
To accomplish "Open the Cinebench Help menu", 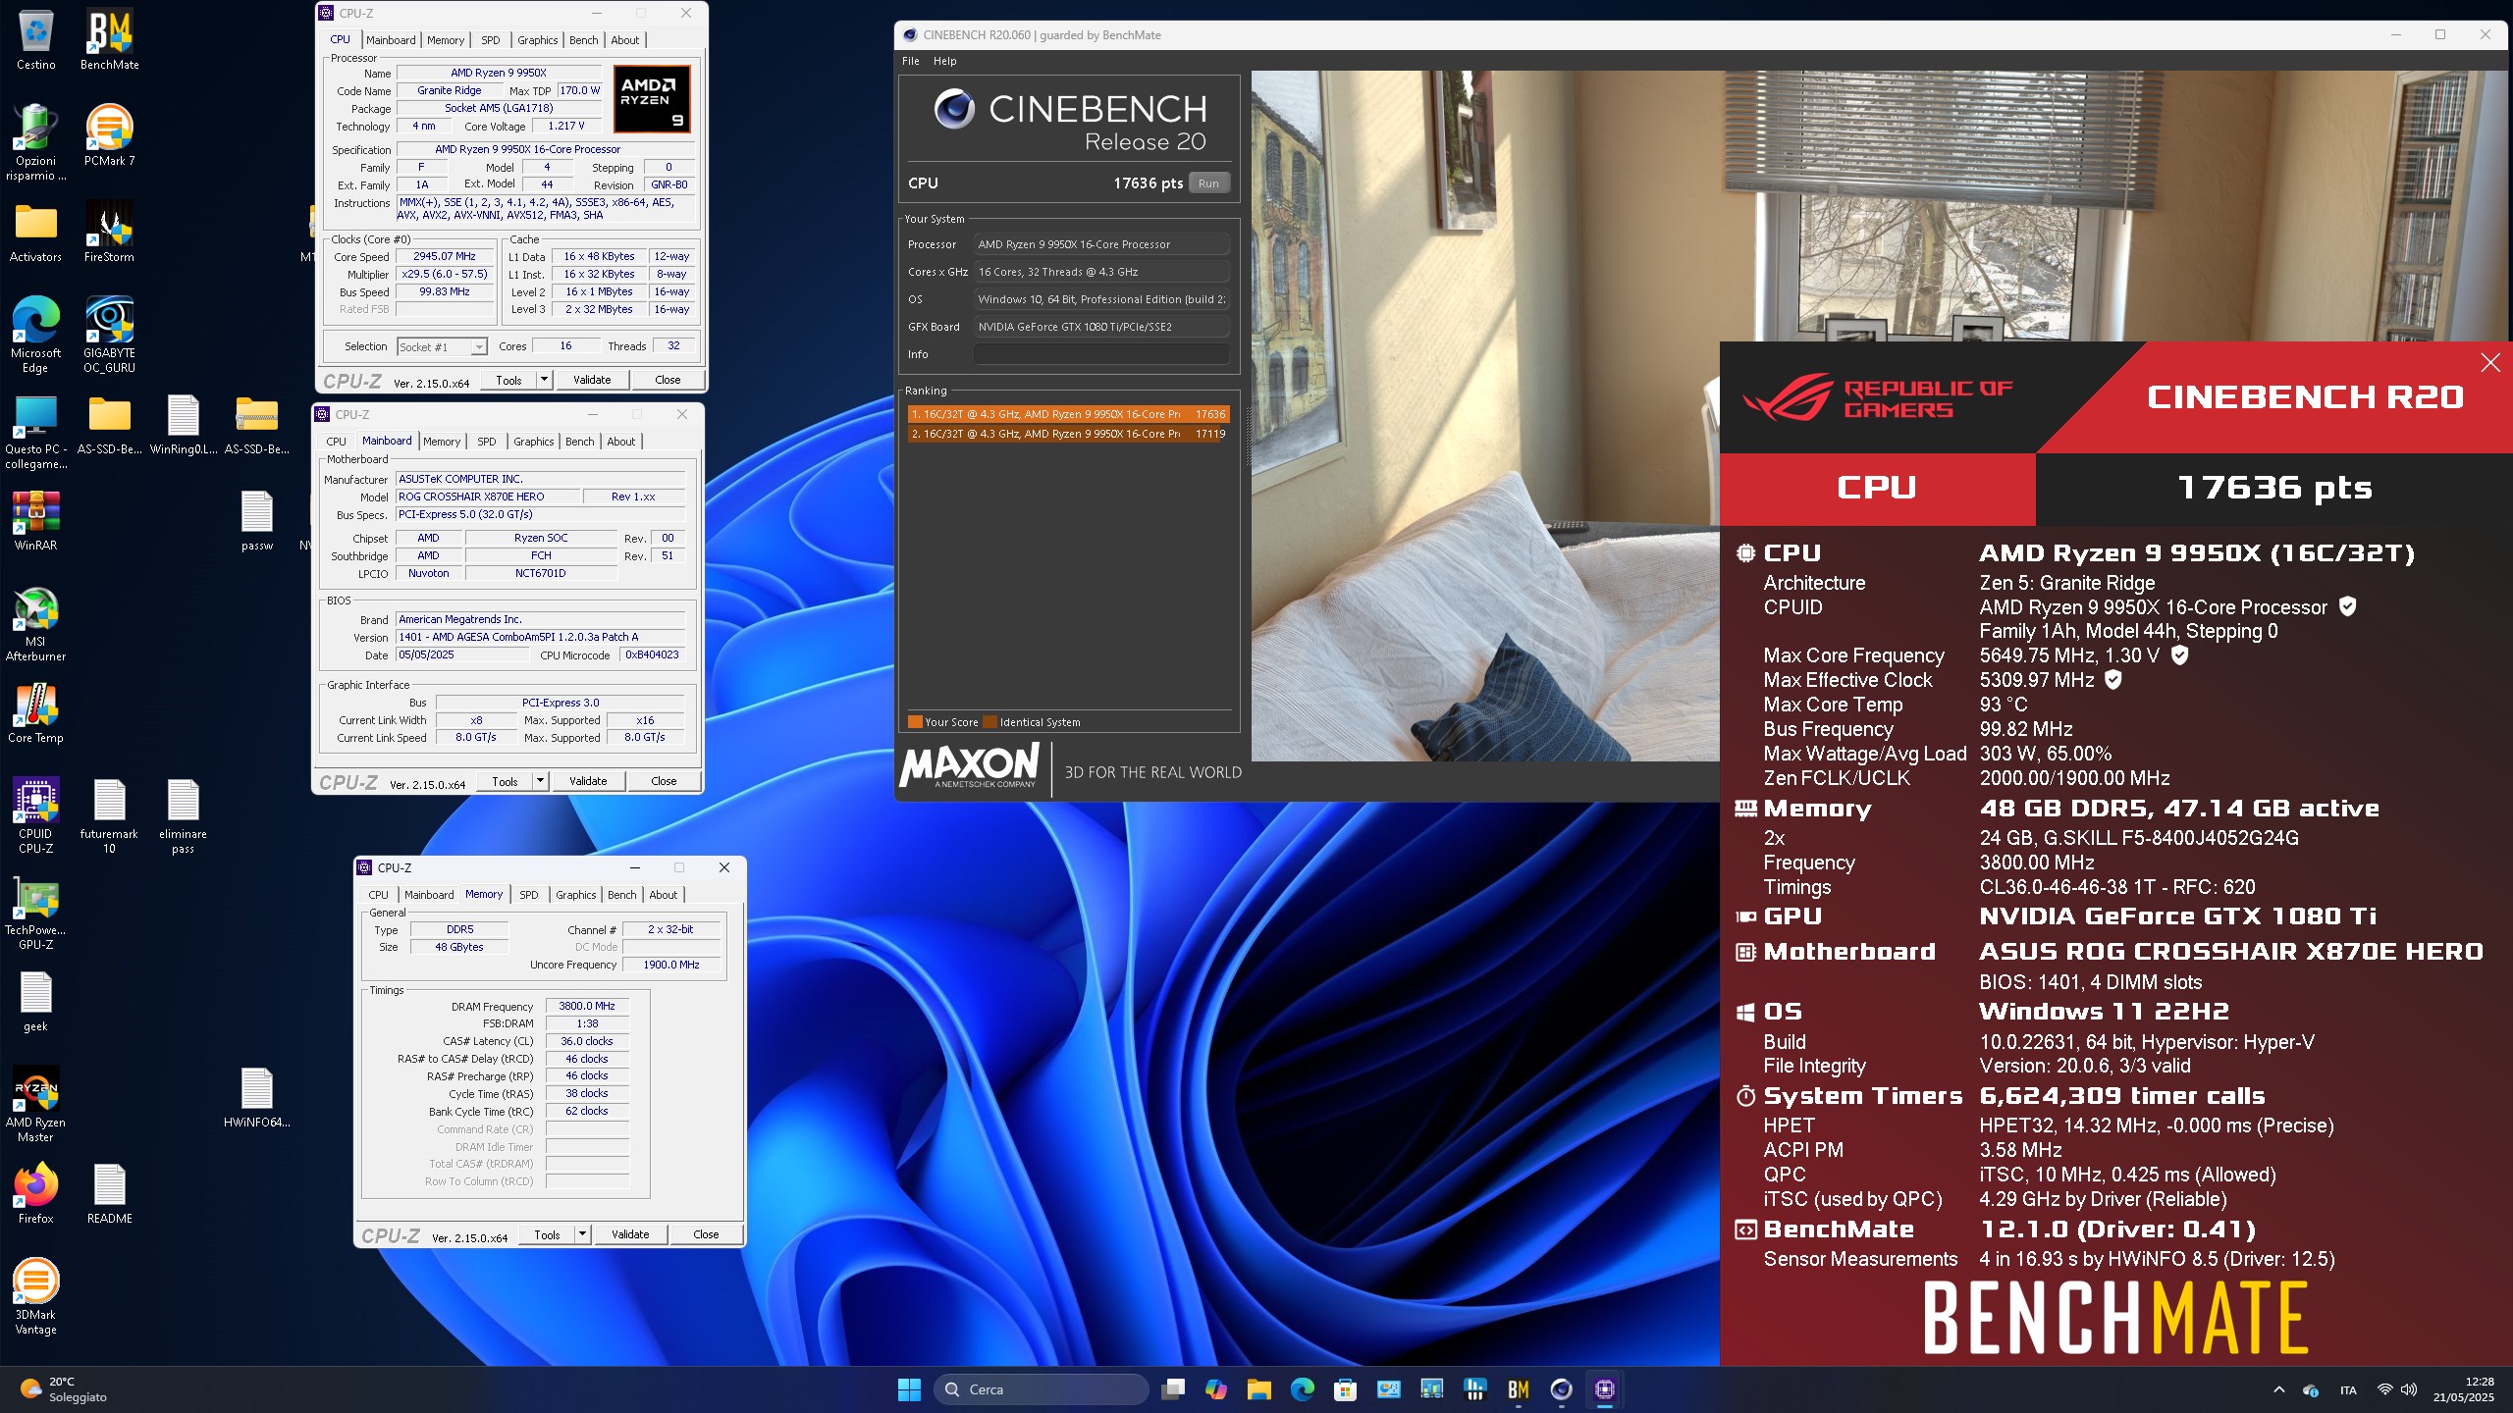I will pos(944,61).
